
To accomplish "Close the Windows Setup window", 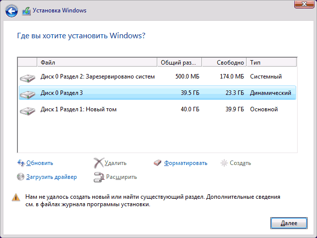I will [304, 4].
